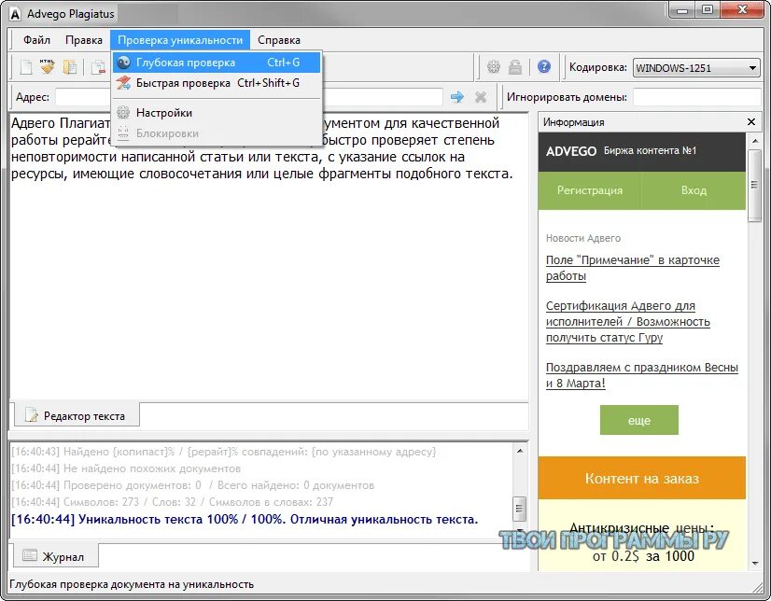Click the log panel scrollbar down arrow

[520, 531]
